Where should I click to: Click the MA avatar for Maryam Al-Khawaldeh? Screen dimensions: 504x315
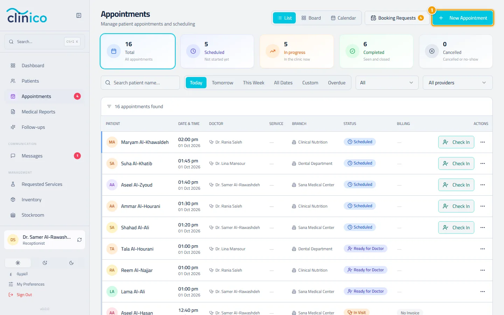[x=112, y=142]
